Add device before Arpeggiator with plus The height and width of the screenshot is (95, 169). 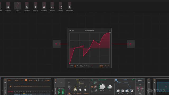pyautogui.click(x=2, y=91)
